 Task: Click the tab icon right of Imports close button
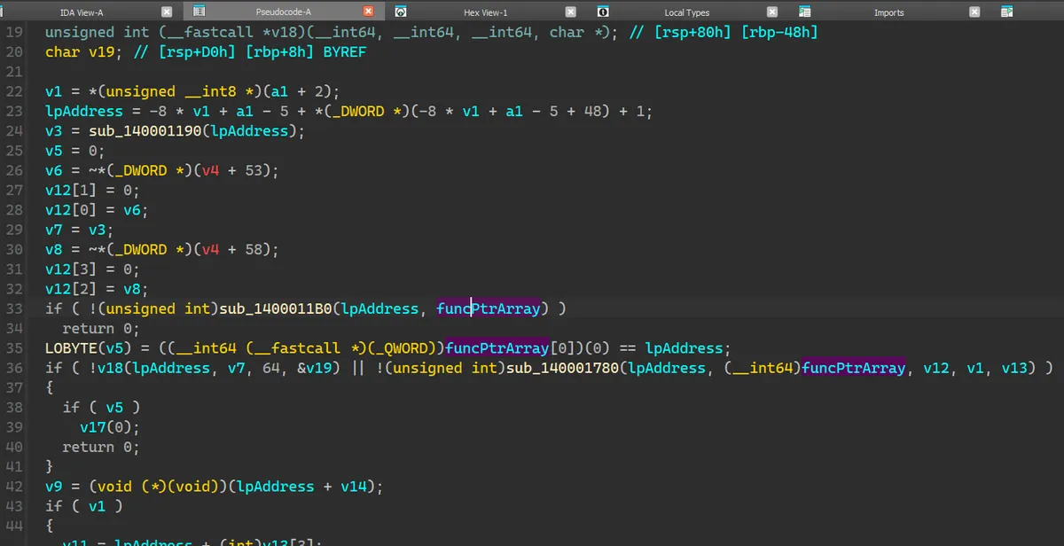coord(1006,12)
